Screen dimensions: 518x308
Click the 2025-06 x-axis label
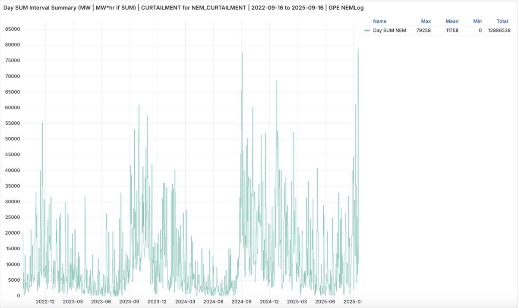pos(325,302)
